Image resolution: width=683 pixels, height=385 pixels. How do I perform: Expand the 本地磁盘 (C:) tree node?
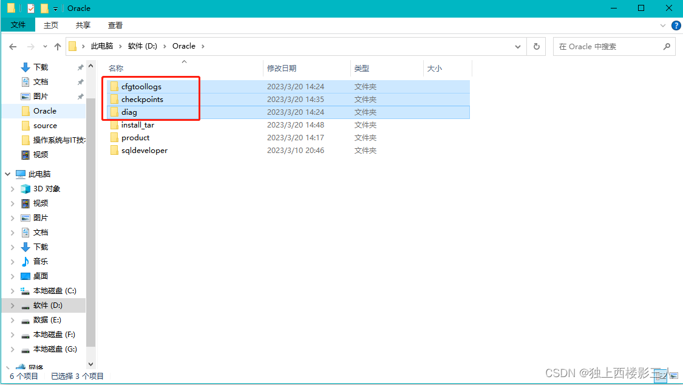point(13,291)
